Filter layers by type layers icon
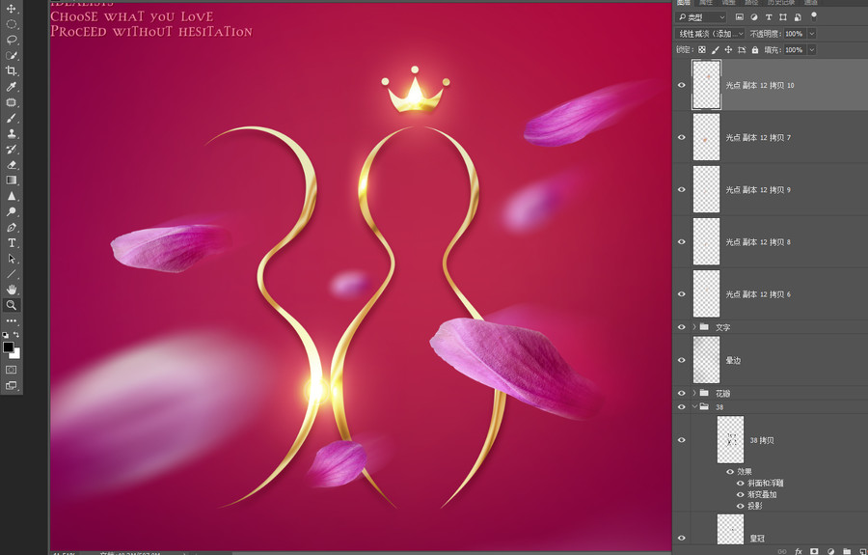868x555 pixels. [x=769, y=17]
